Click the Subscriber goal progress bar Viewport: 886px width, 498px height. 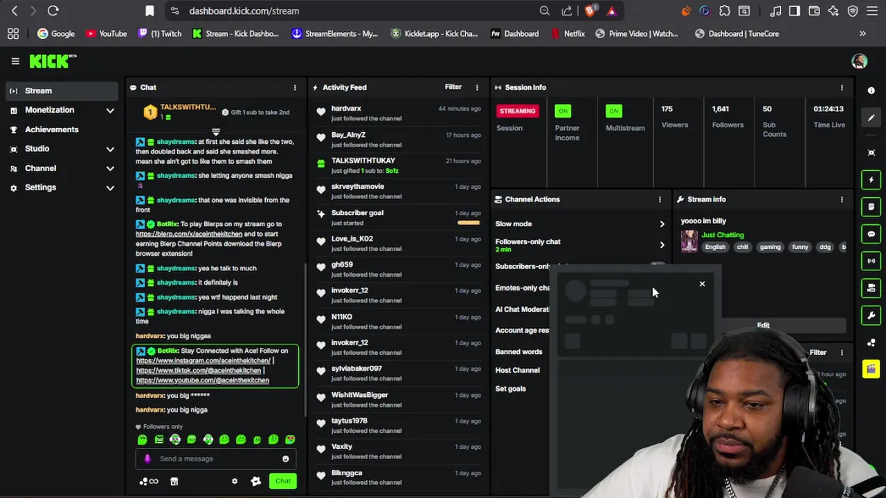[x=469, y=223]
